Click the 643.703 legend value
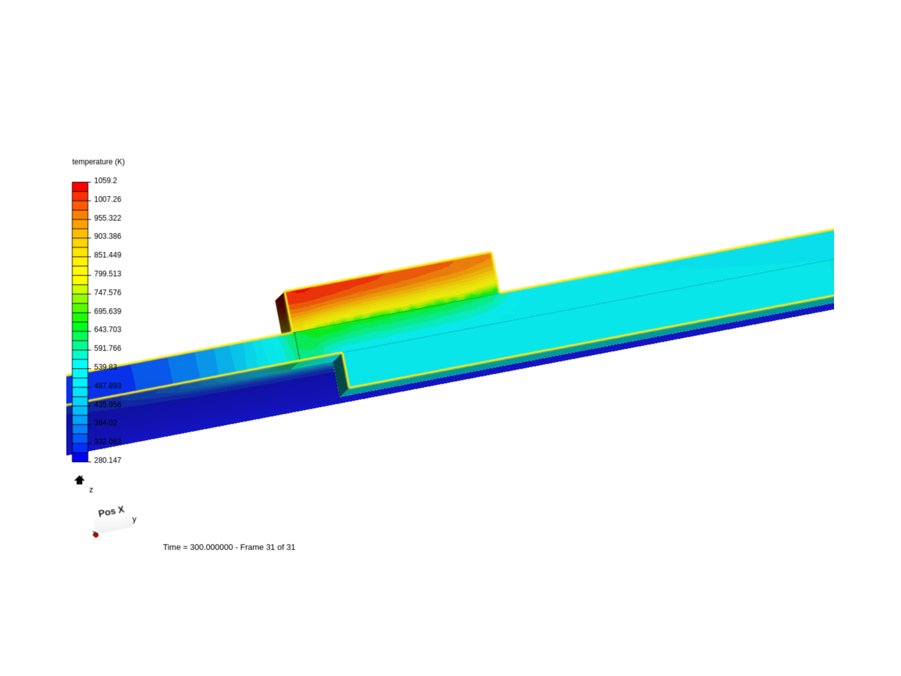Viewport: 901px width, 676px height. click(108, 329)
